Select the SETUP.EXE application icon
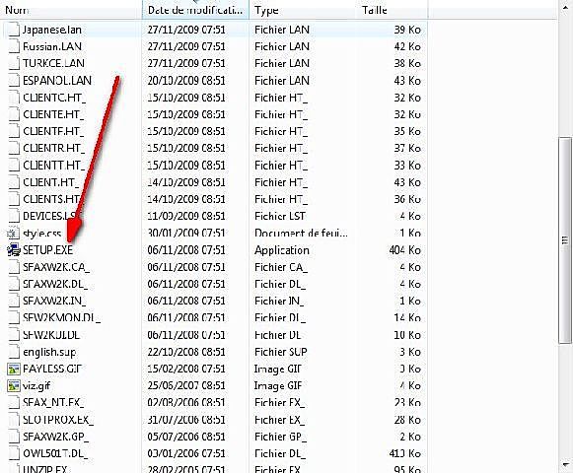Image resolution: width=573 pixels, height=473 pixels. coord(14,250)
